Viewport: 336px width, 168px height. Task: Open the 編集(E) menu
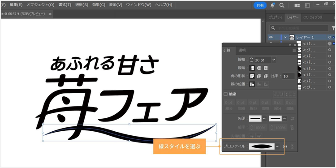pos(16,5)
